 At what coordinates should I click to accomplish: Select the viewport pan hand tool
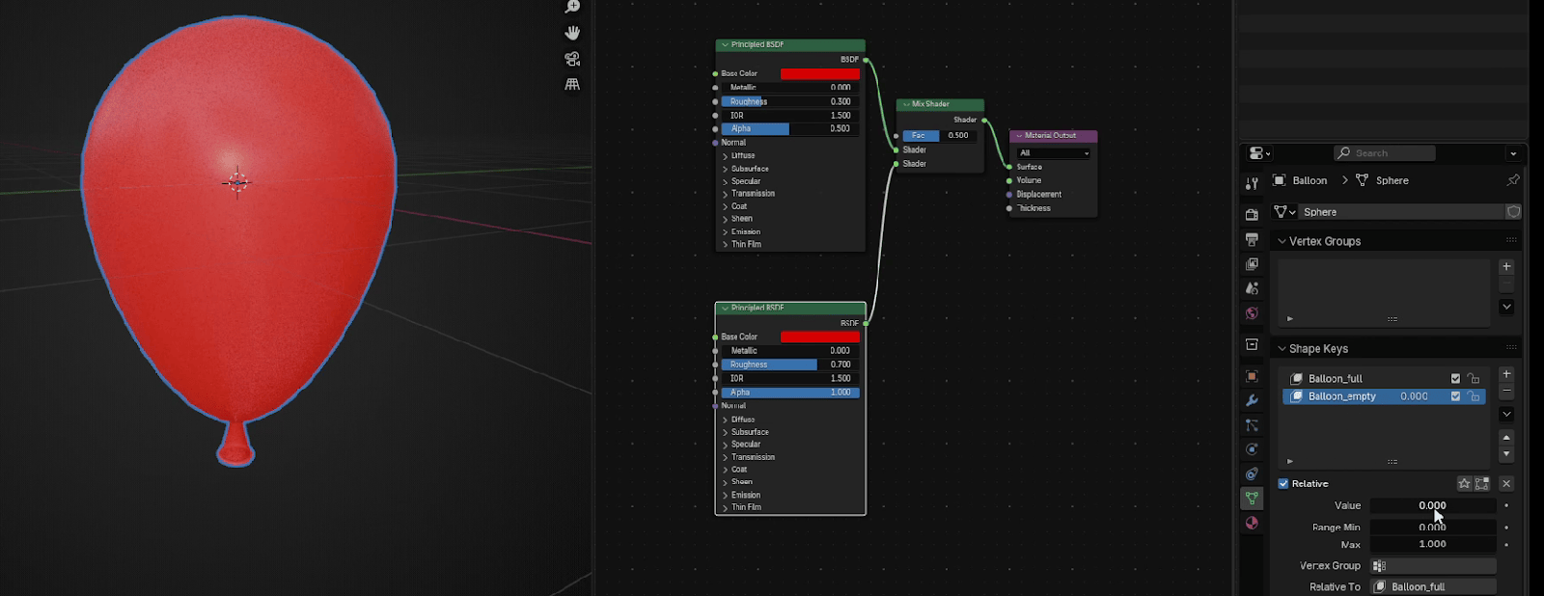572,33
